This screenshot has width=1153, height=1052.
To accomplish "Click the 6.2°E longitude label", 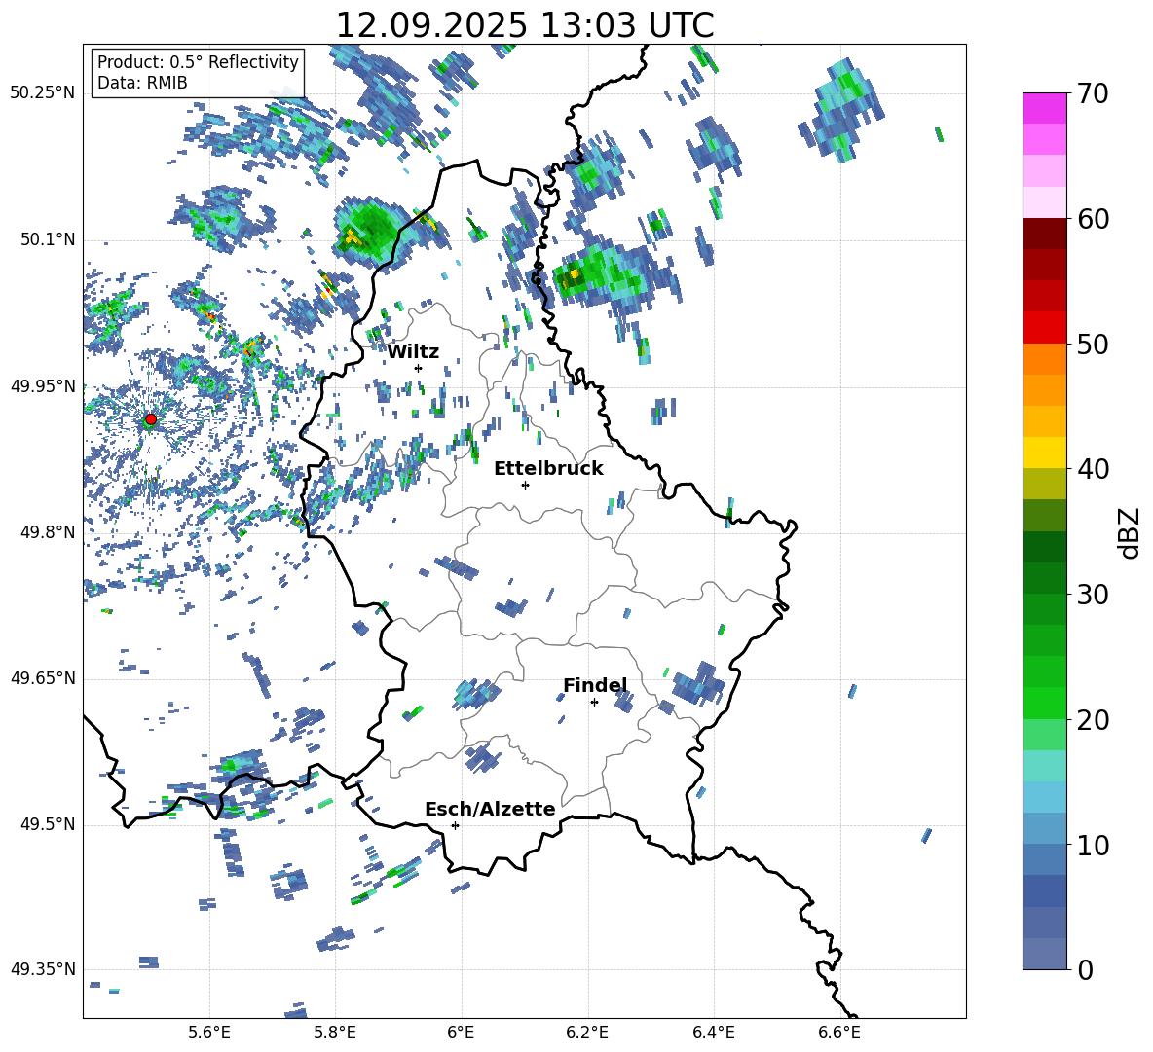I will (587, 1033).
